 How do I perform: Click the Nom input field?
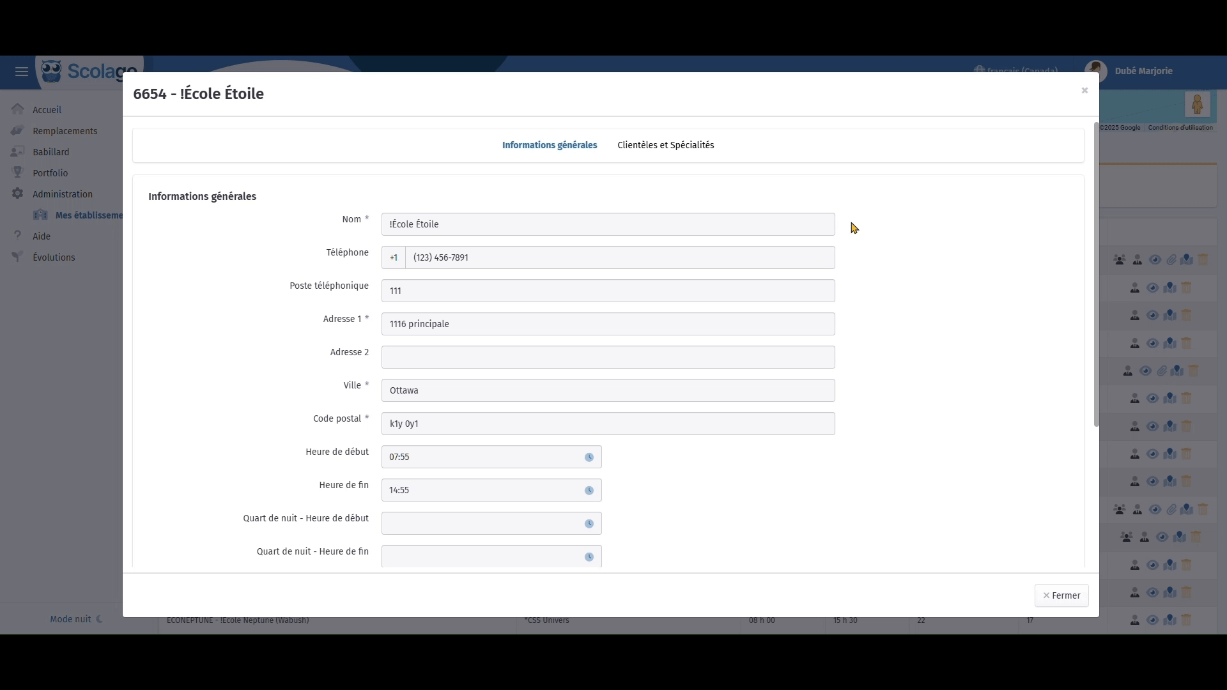[607, 224]
